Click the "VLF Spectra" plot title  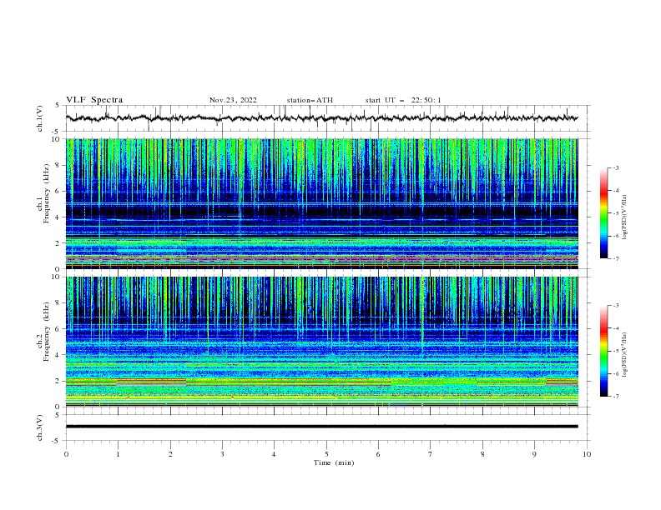tap(94, 100)
